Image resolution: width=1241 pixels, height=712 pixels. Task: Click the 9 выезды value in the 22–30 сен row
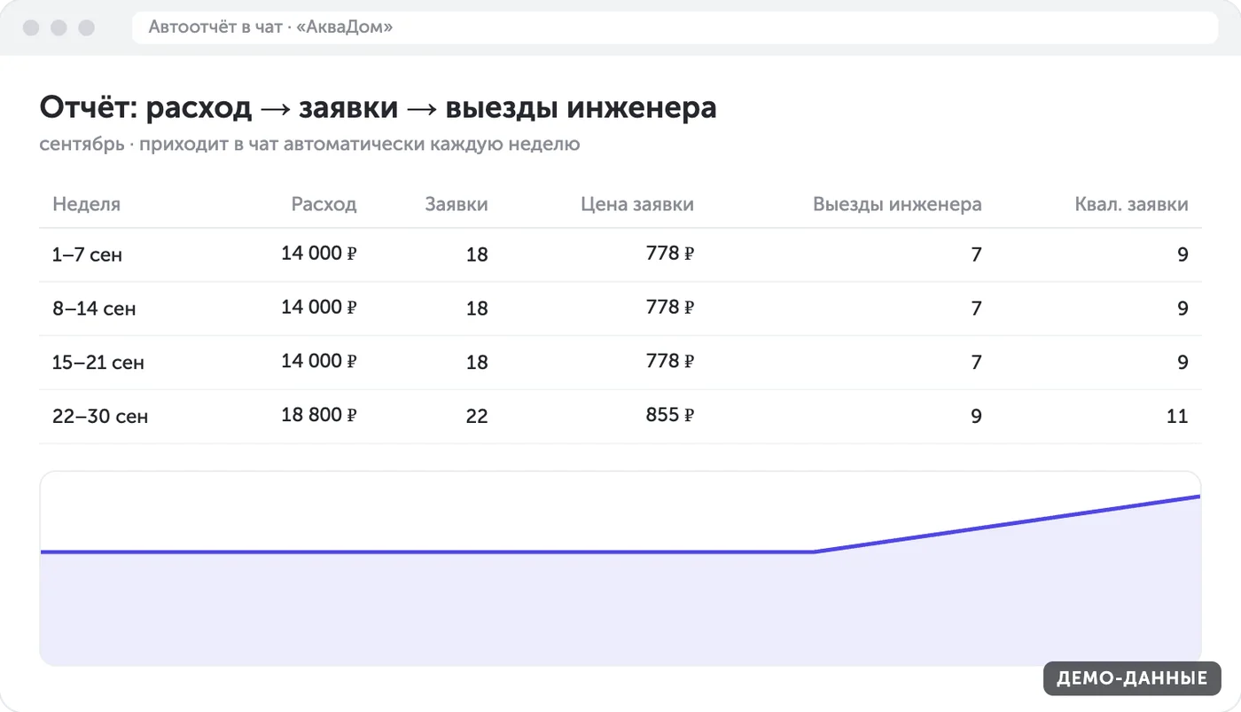[976, 417]
